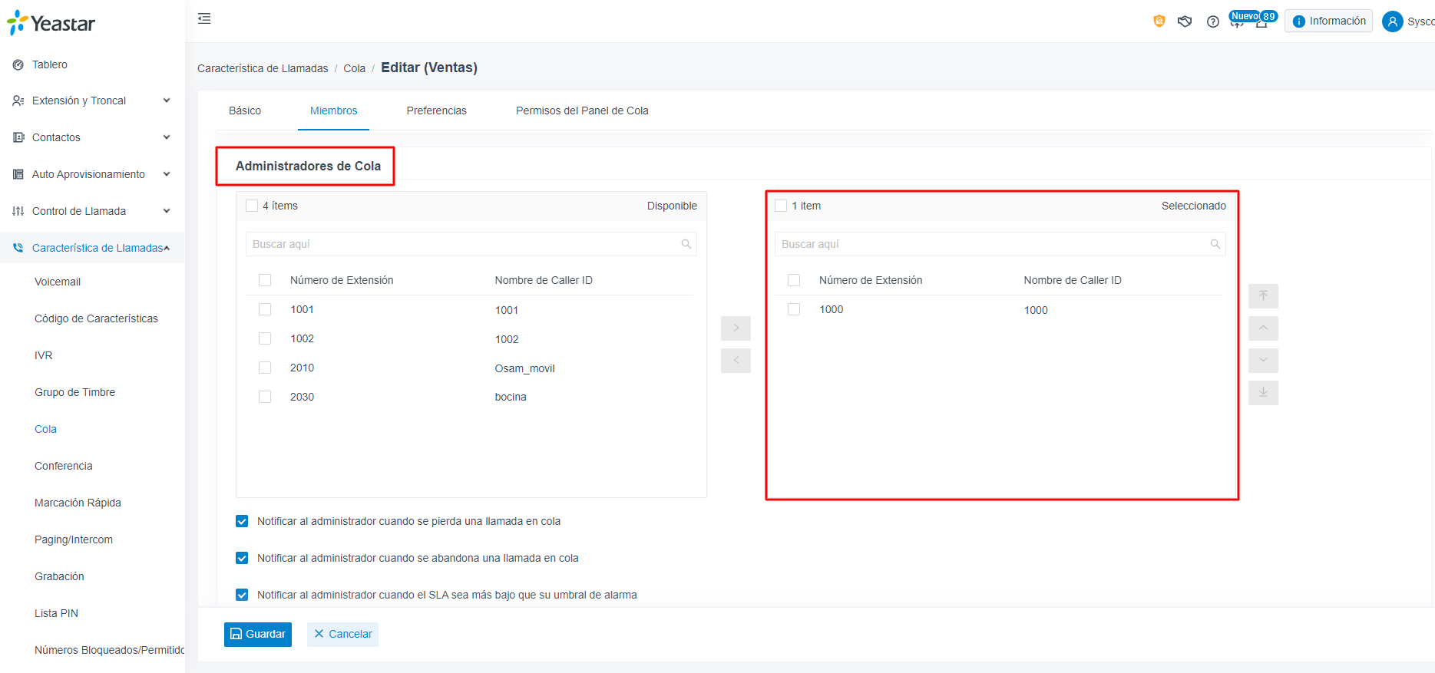Open the Permisos del Panel de Cola tab

582,111
